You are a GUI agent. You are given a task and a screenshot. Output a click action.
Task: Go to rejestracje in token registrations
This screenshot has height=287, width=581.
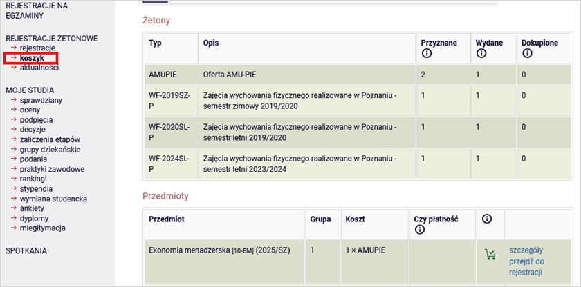[x=37, y=48]
